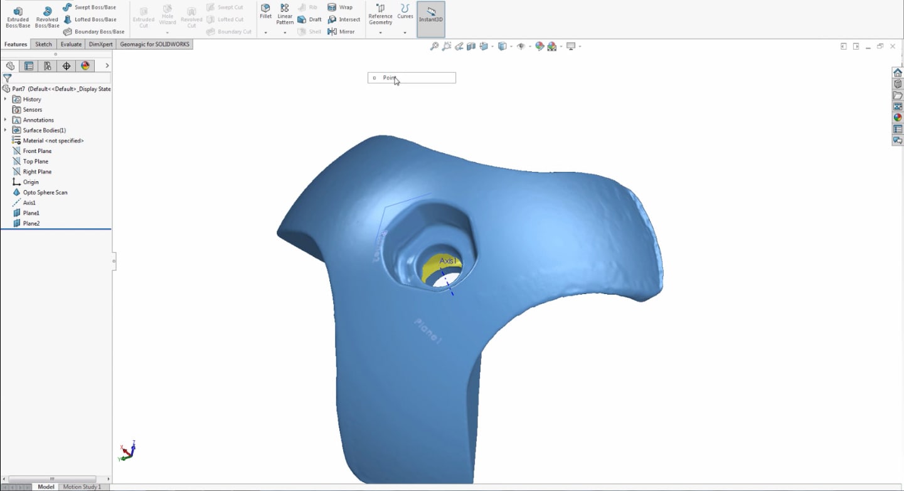The height and width of the screenshot is (491, 904).
Task: Open DisplayManager tab icon
Action: pos(85,66)
